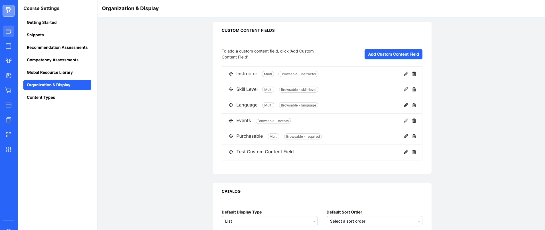Click the Thought Industries logo icon

9,11
